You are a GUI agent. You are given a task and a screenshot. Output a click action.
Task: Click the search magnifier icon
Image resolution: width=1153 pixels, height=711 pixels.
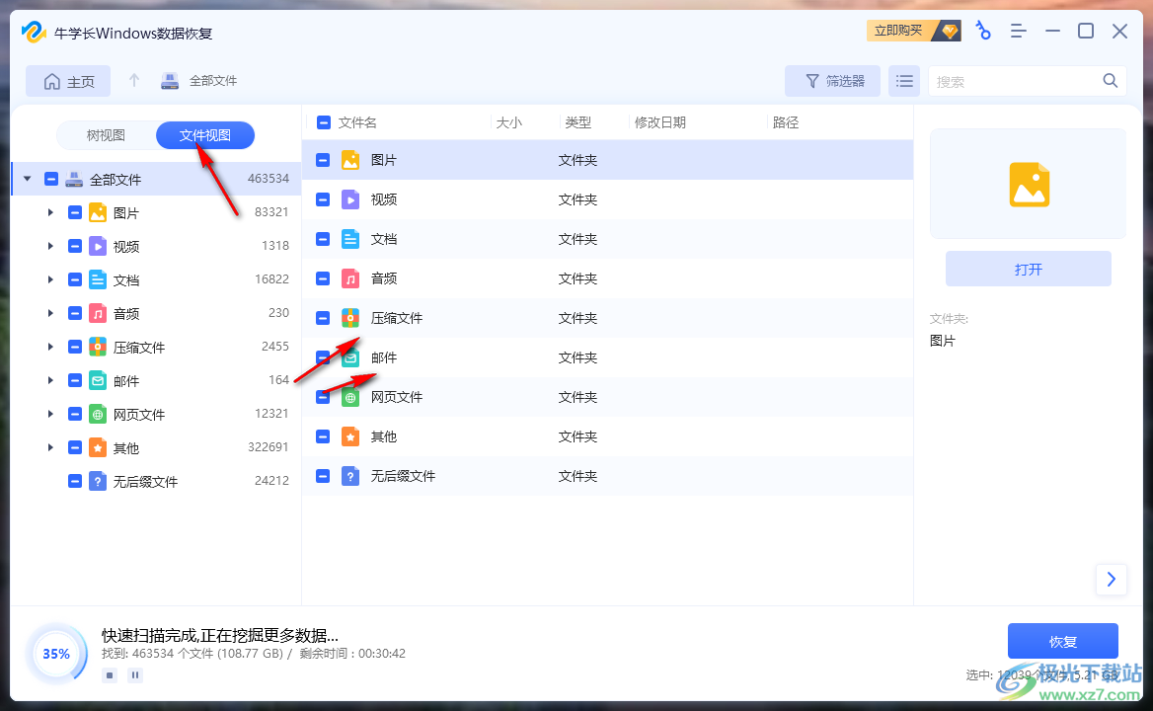[1110, 81]
